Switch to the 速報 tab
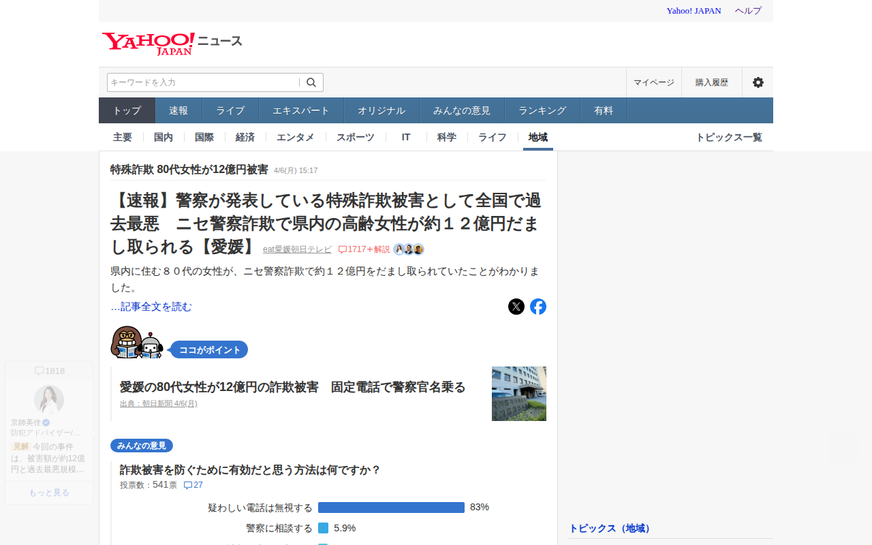This screenshot has height=545, width=872. point(178,110)
